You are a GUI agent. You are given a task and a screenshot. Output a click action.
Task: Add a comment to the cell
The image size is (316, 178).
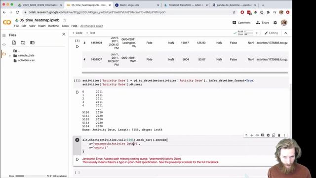263,135
